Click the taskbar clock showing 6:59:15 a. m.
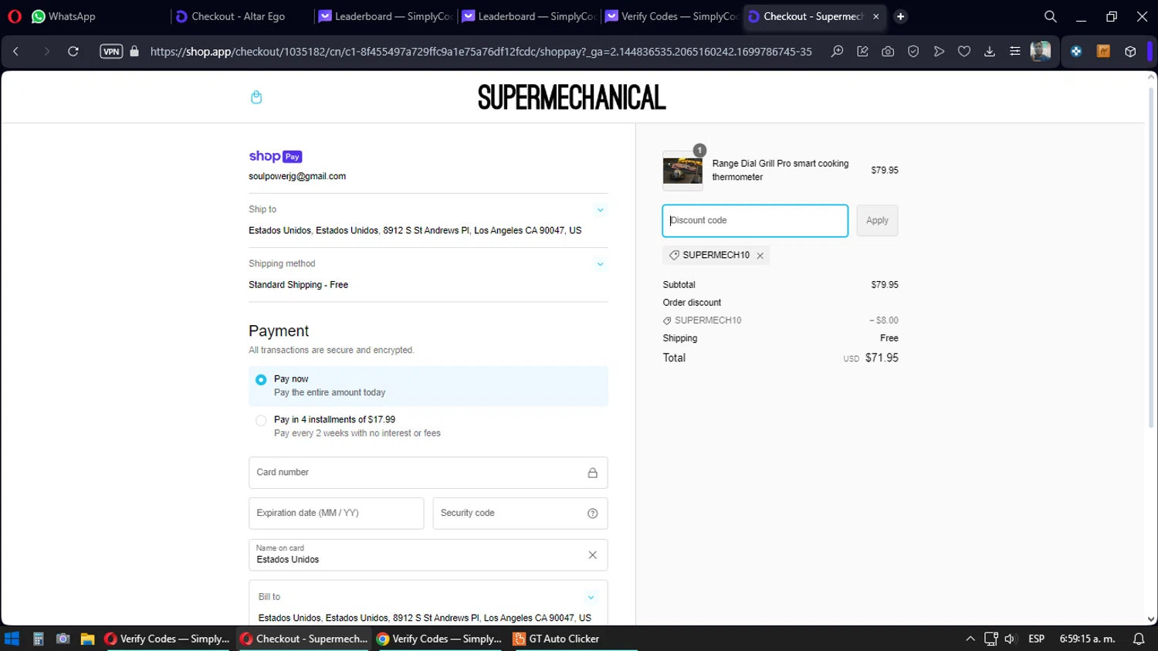Viewport: 1158px width, 651px height. (1087, 639)
